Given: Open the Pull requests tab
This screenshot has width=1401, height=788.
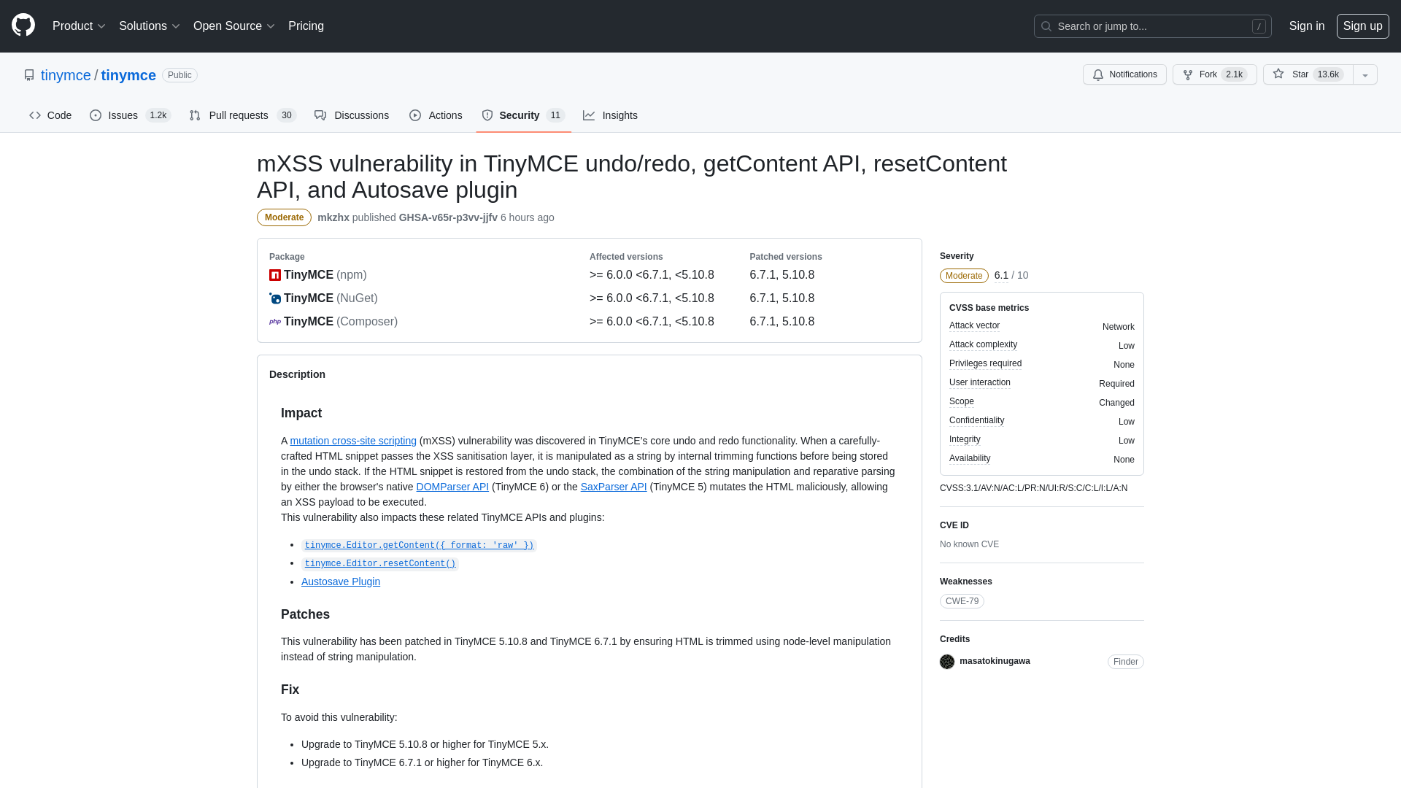Looking at the screenshot, I should point(242,115).
